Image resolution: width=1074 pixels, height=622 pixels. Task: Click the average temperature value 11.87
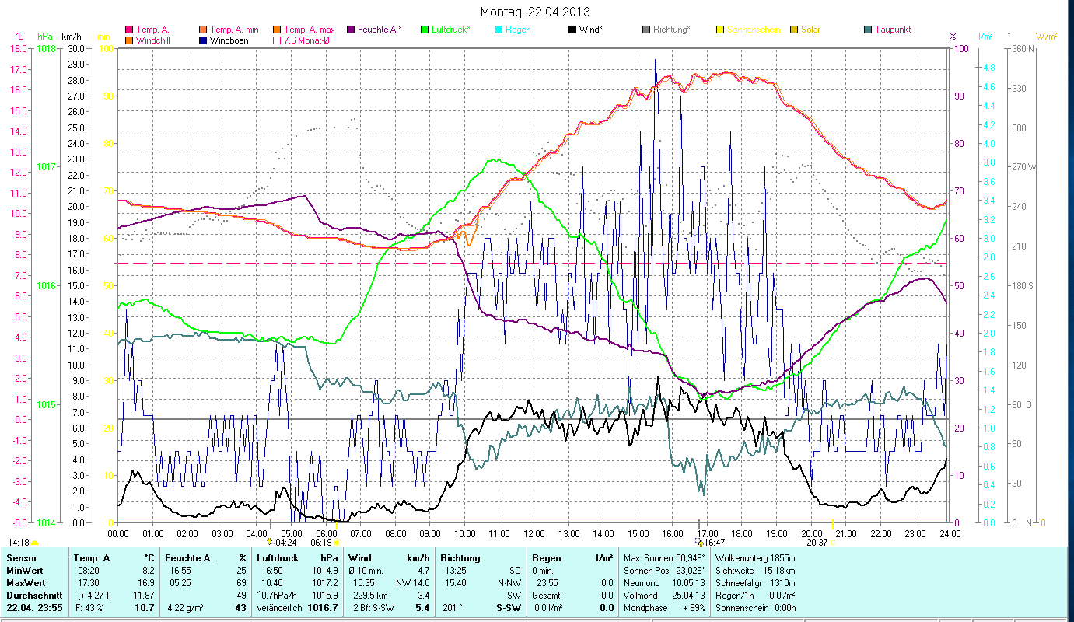[143, 596]
